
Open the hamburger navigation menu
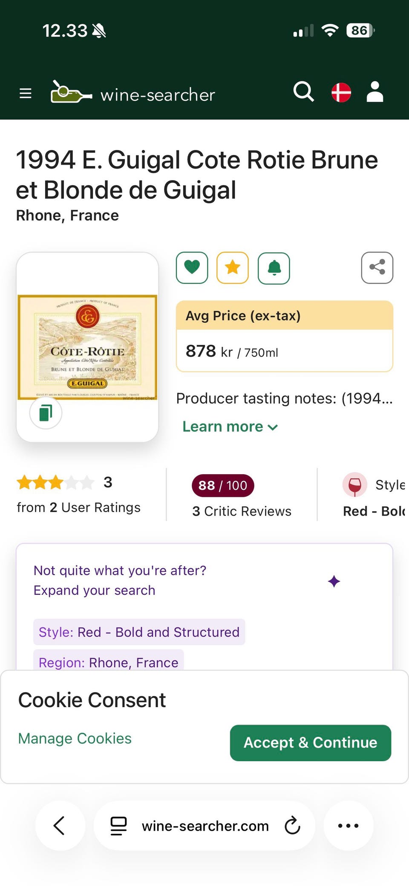pos(26,93)
